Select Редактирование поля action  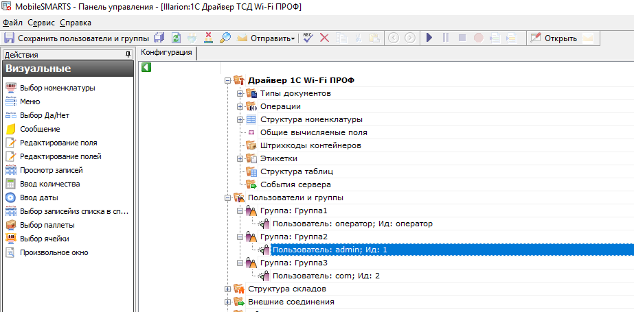[x=58, y=143]
